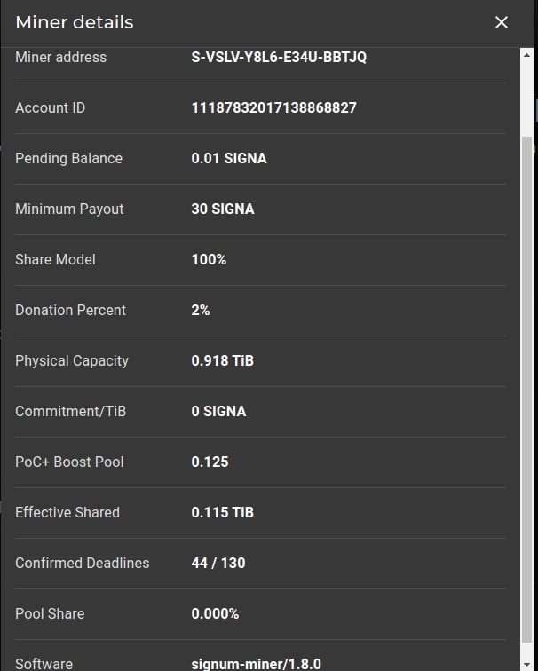
Task: Click the Effective Shared 0.115 TiB value
Action: tap(223, 513)
